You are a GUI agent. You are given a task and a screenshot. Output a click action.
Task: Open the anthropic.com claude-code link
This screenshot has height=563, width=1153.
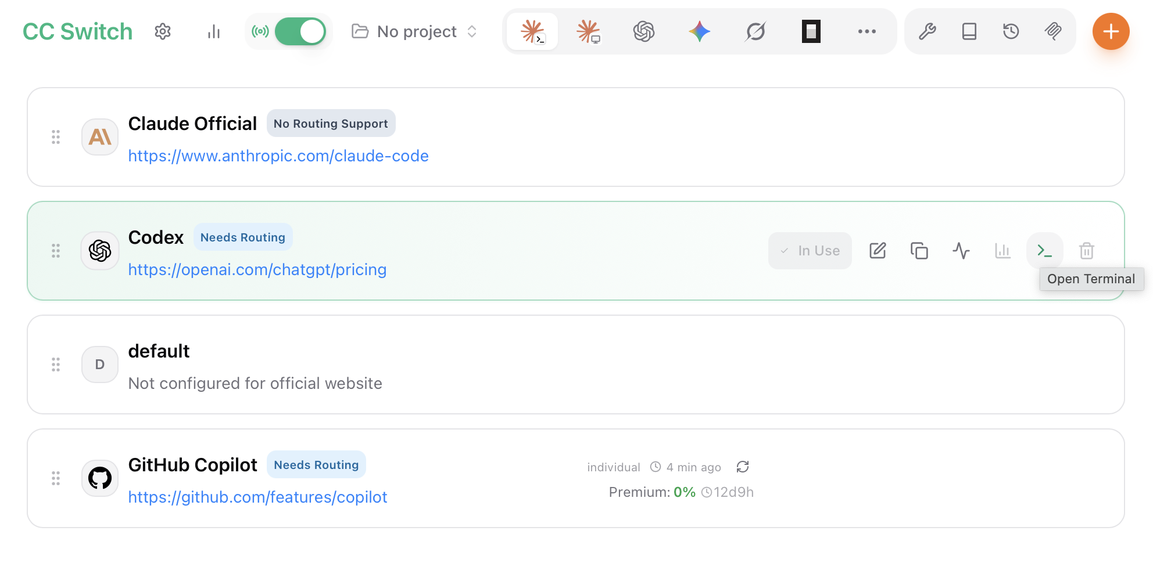click(278, 156)
